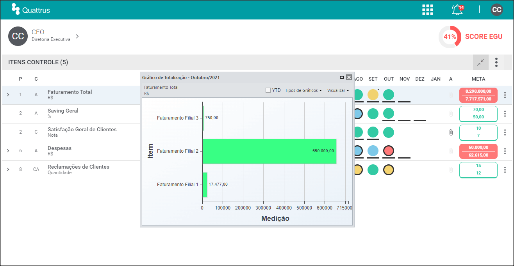
Task: Expand the Faturamento Total row
Action: (8, 95)
